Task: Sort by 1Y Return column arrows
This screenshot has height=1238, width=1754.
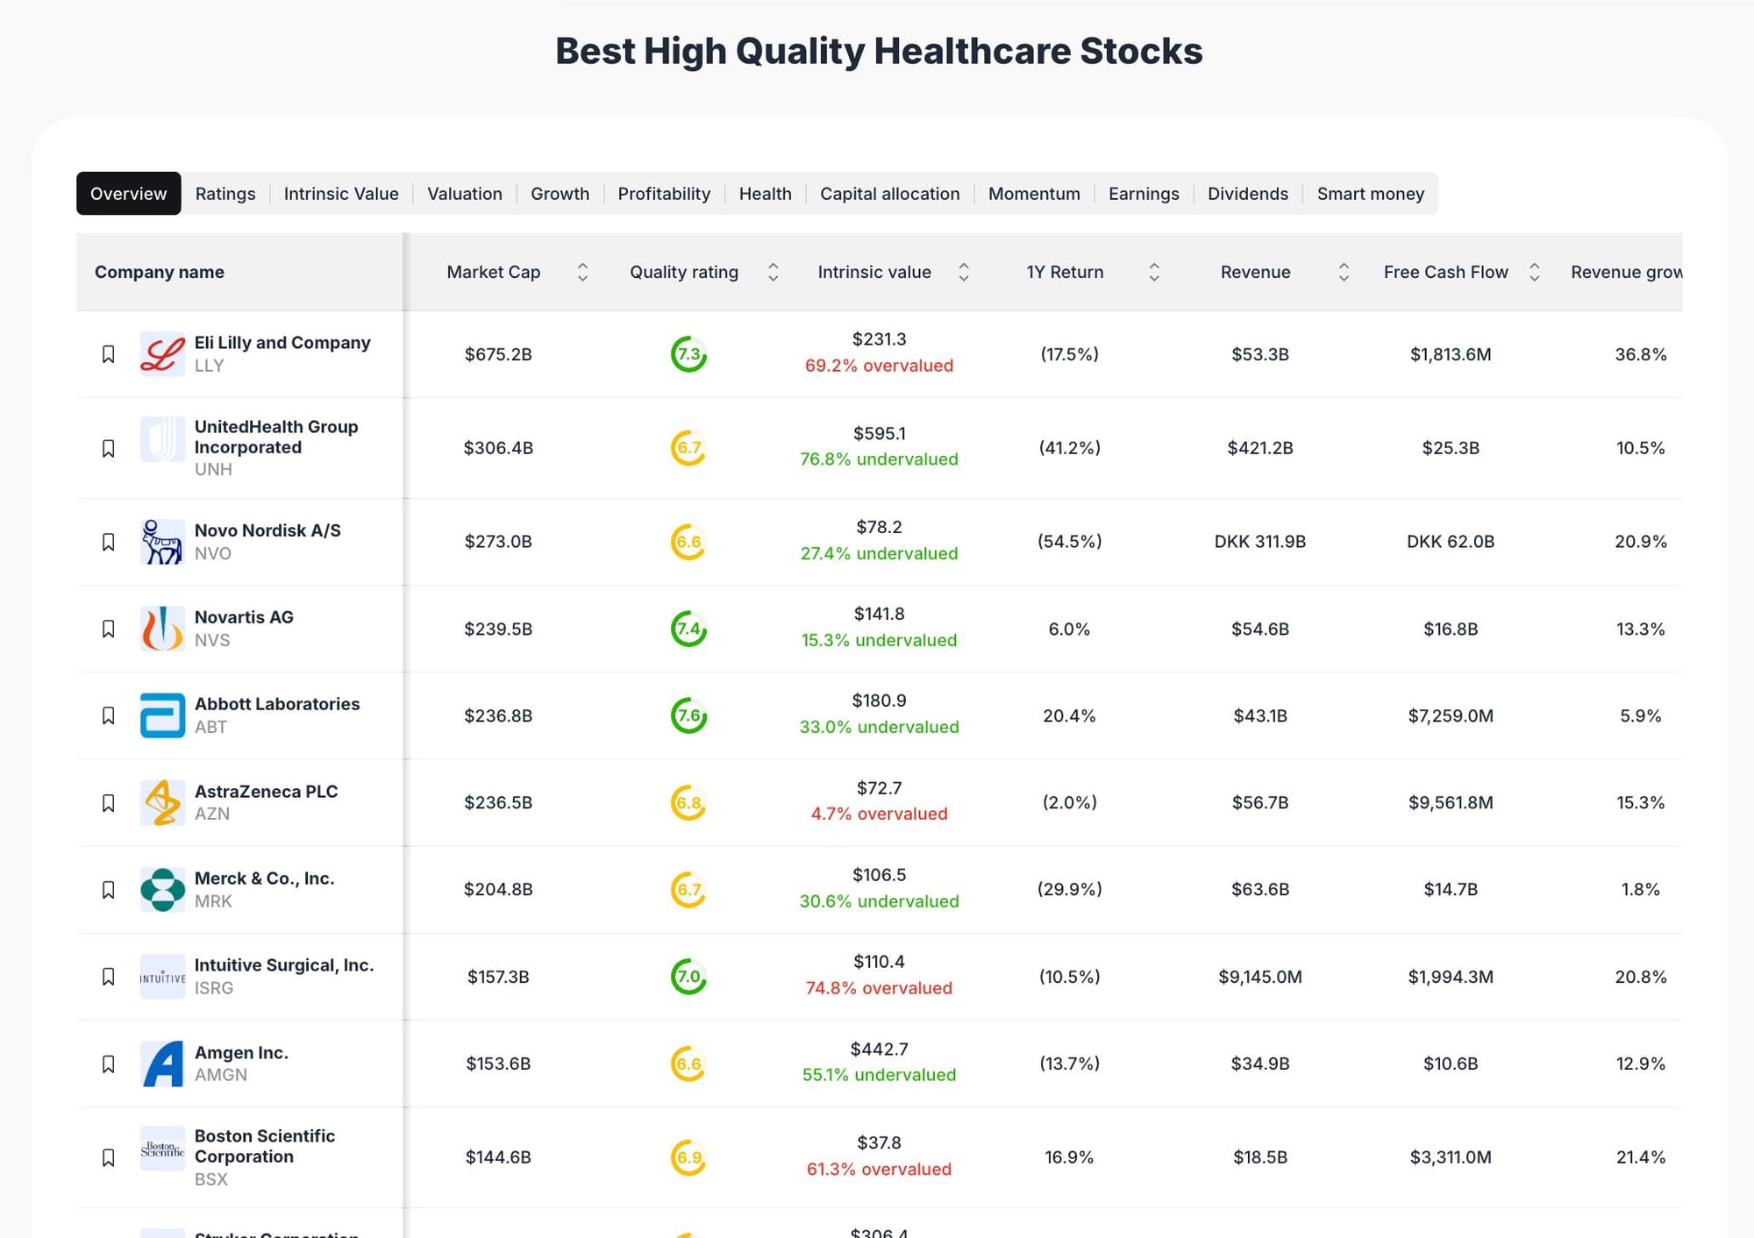Action: (1154, 272)
